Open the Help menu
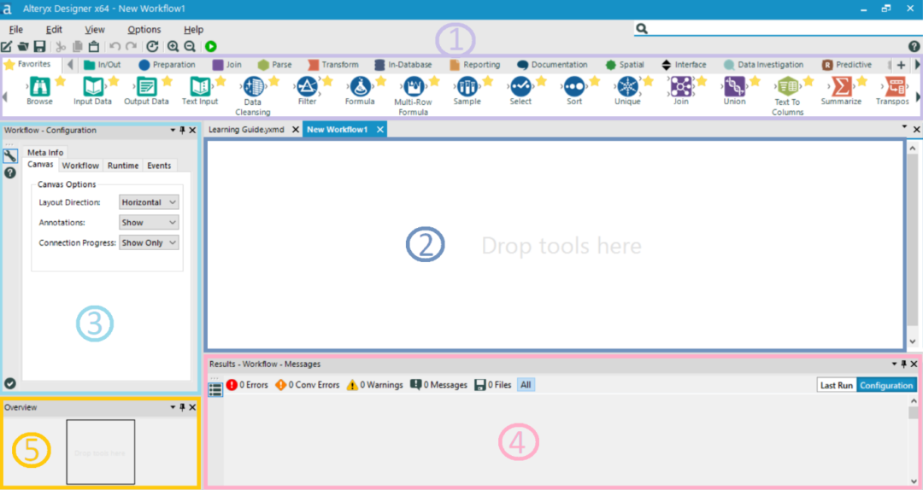This screenshot has height=490, width=923. (x=194, y=29)
